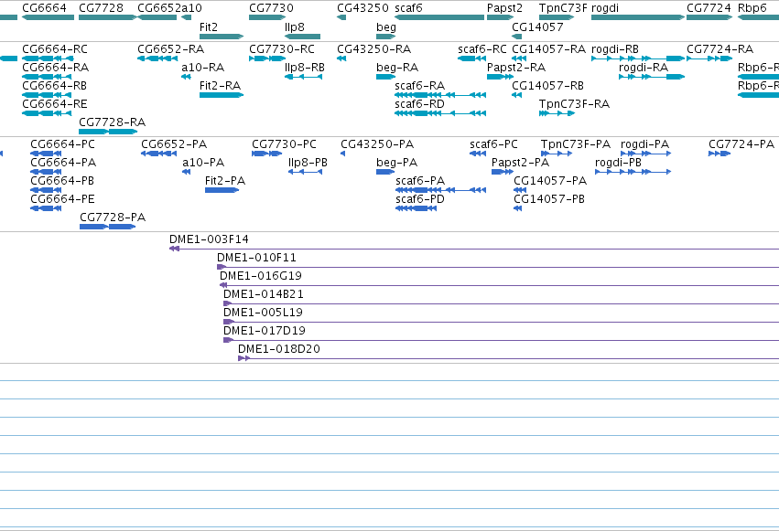Click protein scaf6-PD
The height and width of the screenshot is (531, 779).
click(416, 208)
